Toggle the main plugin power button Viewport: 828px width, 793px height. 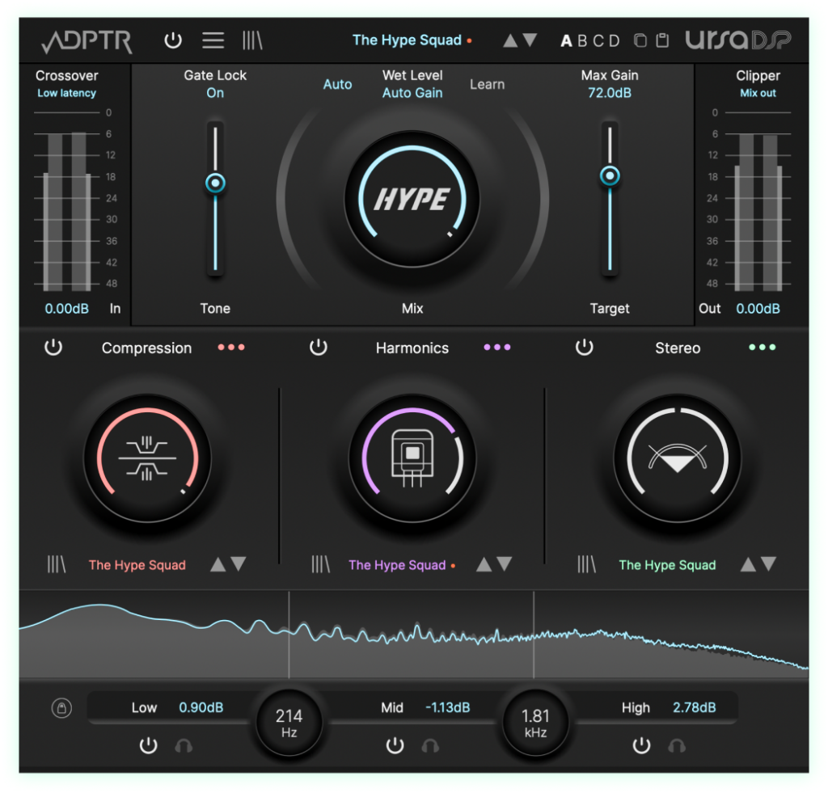[173, 40]
